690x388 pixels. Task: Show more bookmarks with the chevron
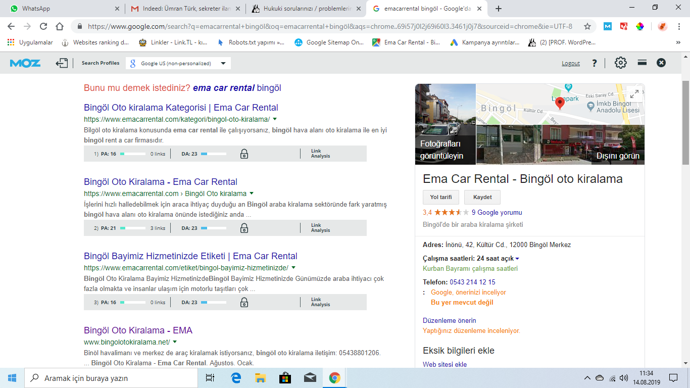pos(678,43)
